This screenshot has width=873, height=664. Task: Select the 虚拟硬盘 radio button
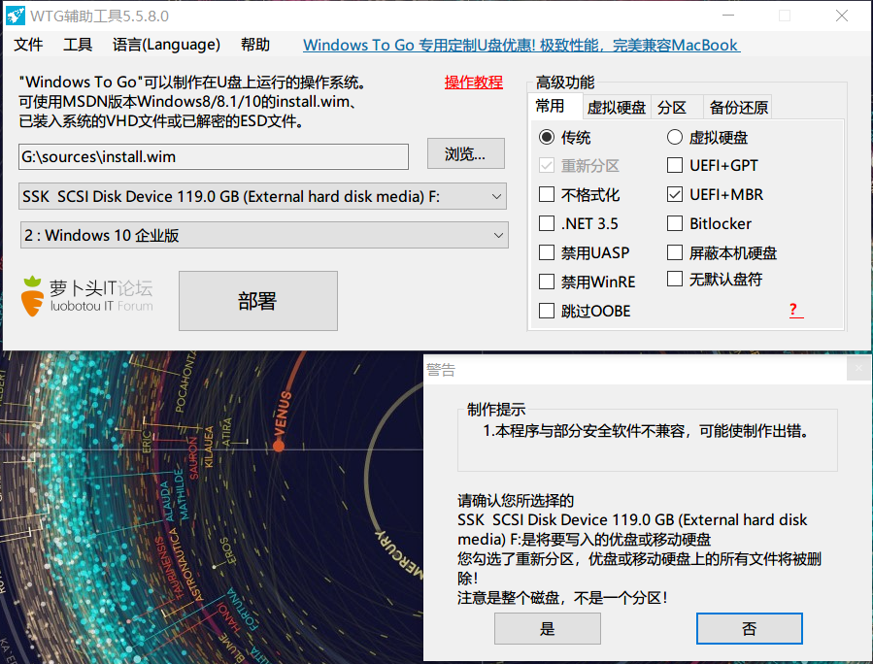tap(675, 137)
